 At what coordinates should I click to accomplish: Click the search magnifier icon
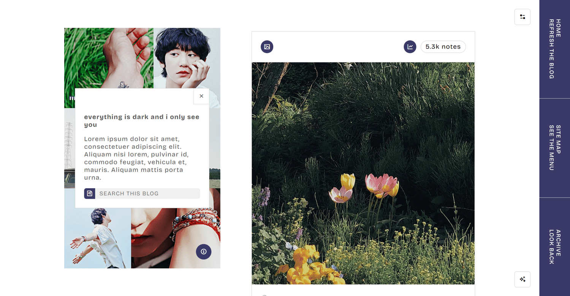(x=90, y=194)
